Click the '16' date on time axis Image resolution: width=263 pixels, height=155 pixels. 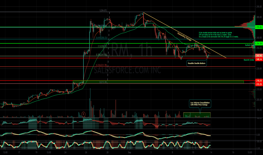233,152
